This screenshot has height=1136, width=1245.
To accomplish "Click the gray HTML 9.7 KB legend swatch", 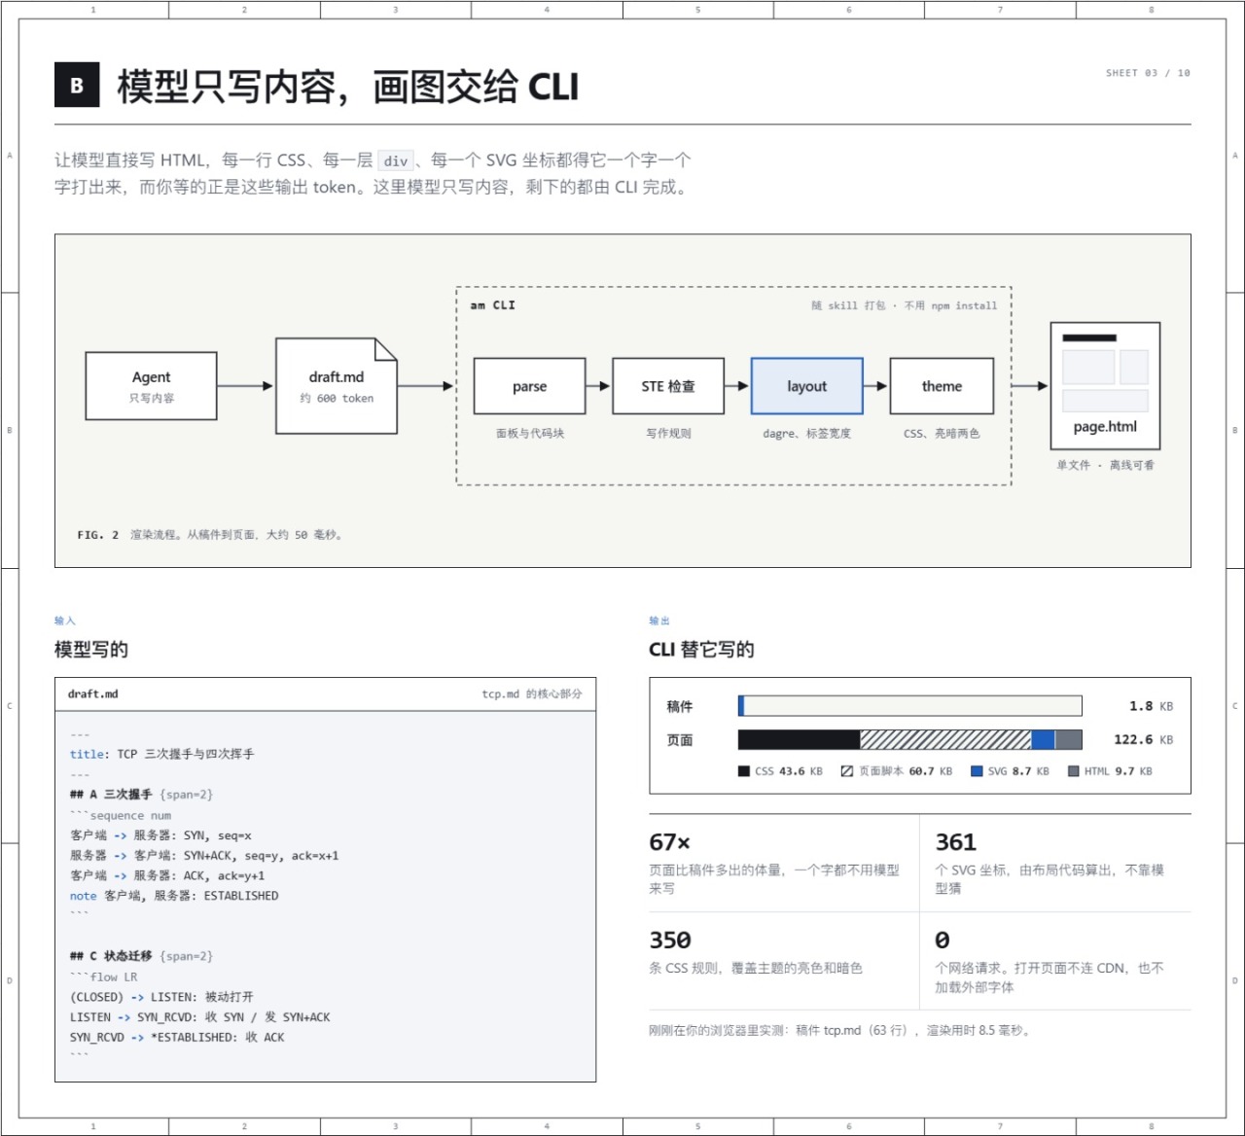I will coord(1074,771).
